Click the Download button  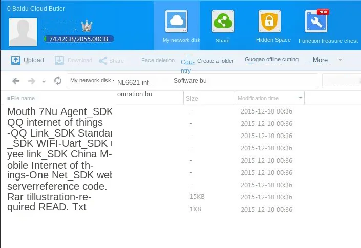pyautogui.click(x=73, y=60)
